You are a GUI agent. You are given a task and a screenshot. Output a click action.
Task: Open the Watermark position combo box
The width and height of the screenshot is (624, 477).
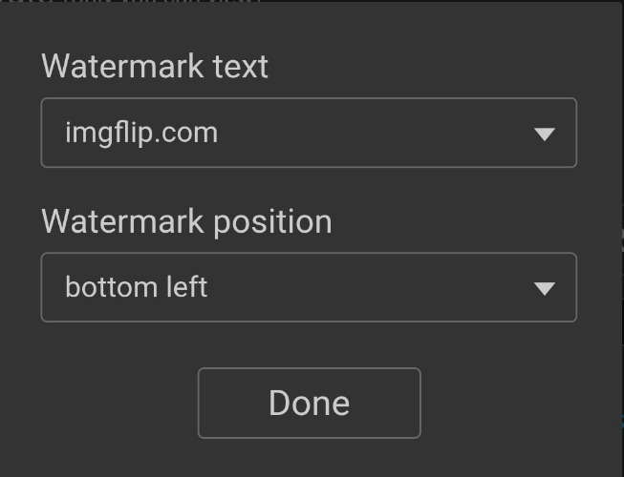coord(309,287)
